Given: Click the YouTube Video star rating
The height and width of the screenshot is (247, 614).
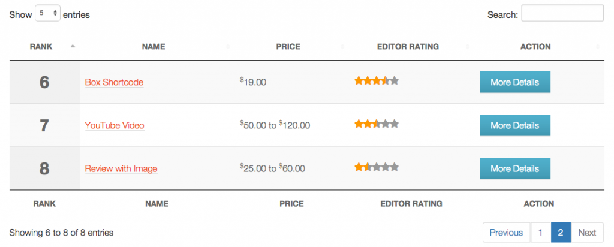Looking at the screenshot, I should point(377,124).
